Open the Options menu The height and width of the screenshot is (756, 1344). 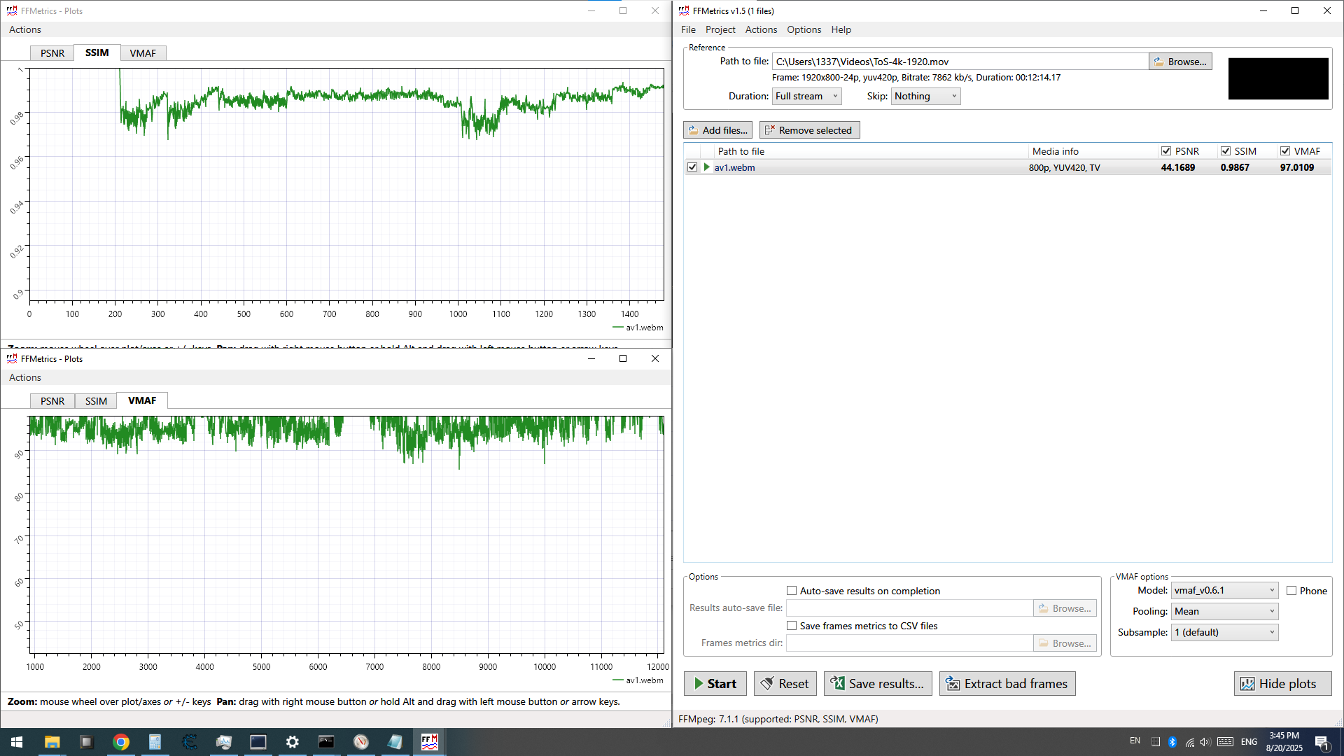804,29
